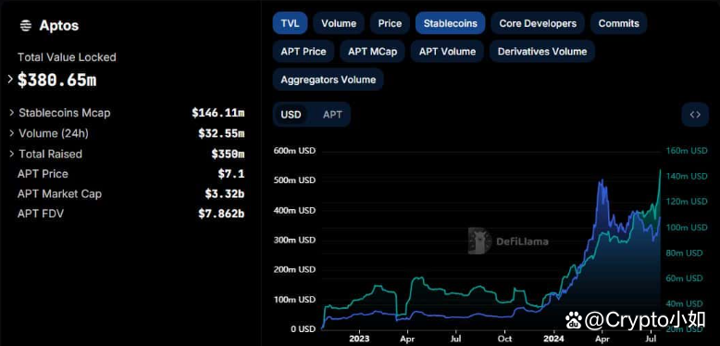Show Core Developers on chart
This screenshot has height=346, width=720.
pos(538,23)
